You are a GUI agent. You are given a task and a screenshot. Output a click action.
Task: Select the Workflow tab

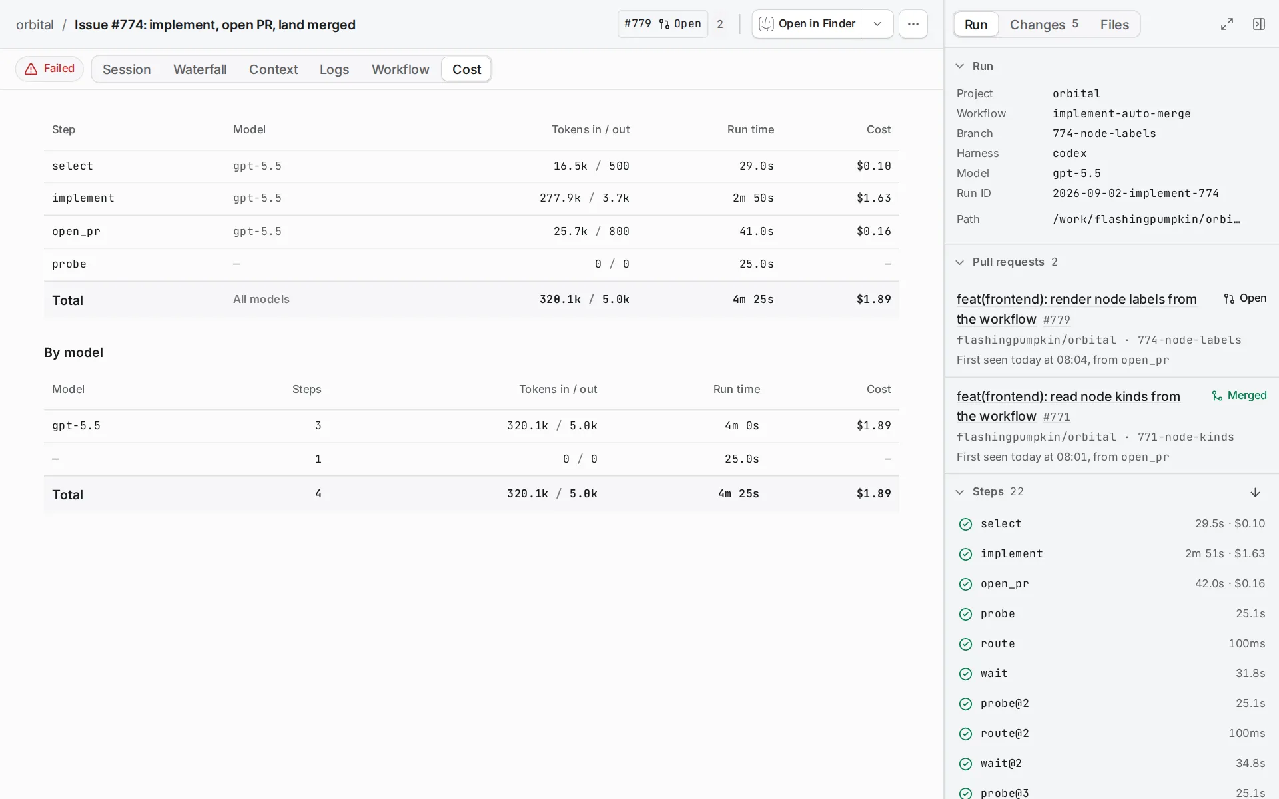400,69
